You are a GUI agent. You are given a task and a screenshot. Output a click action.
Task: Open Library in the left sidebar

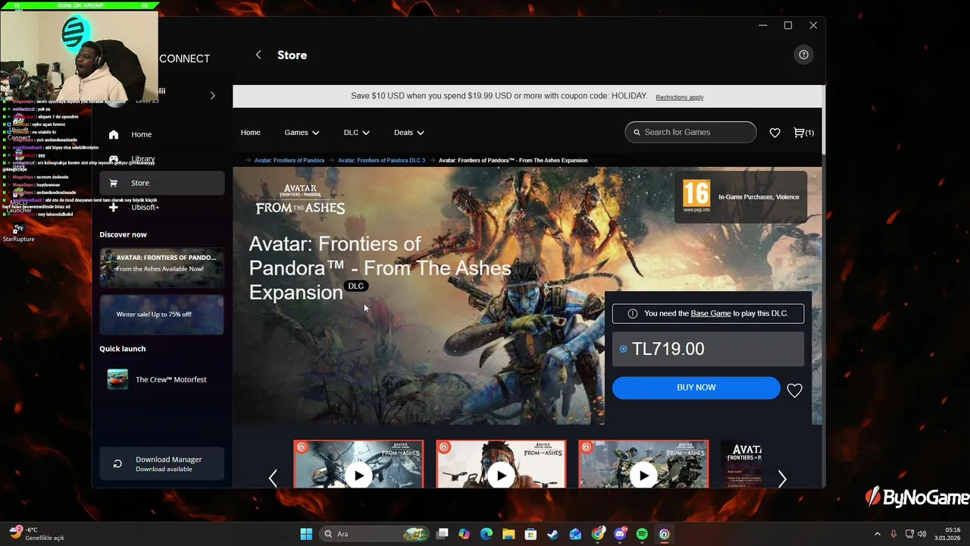pyautogui.click(x=161, y=158)
